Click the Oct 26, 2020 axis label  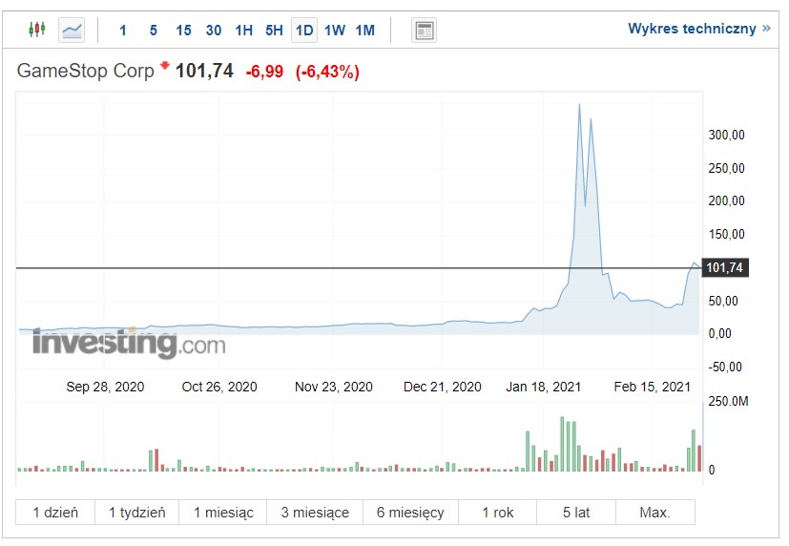pos(219,387)
